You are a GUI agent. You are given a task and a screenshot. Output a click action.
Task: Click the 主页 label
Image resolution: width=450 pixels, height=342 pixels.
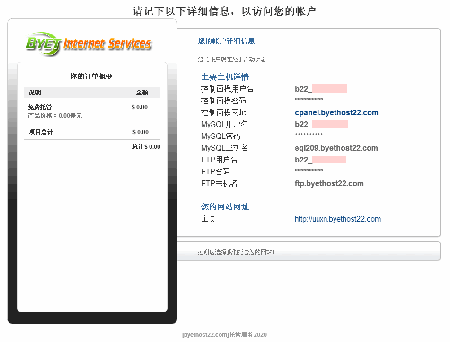click(208, 219)
